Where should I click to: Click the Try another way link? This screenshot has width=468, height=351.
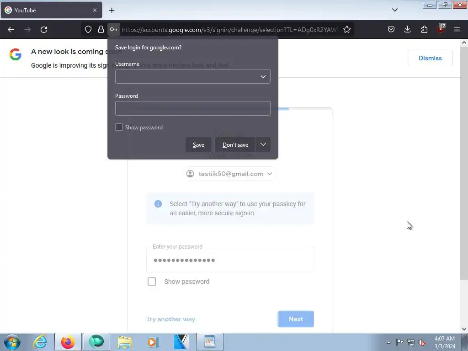point(171,319)
